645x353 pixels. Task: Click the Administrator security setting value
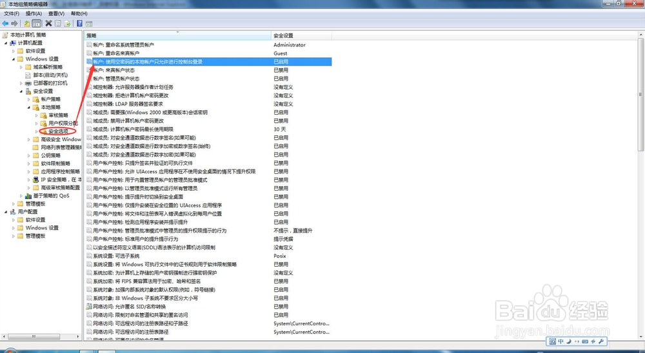point(290,45)
